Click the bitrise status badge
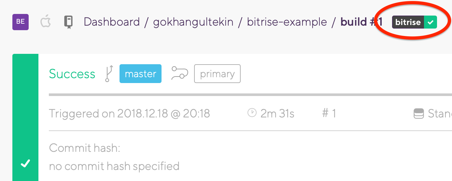The height and width of the screenshot is (181, 452). point(408,22)
